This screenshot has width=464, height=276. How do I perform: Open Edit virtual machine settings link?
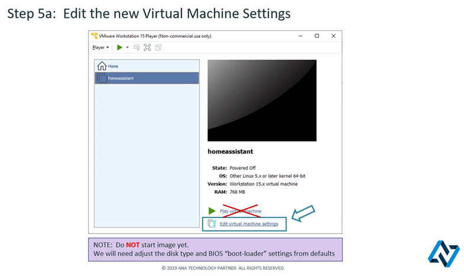pos(249,224)
